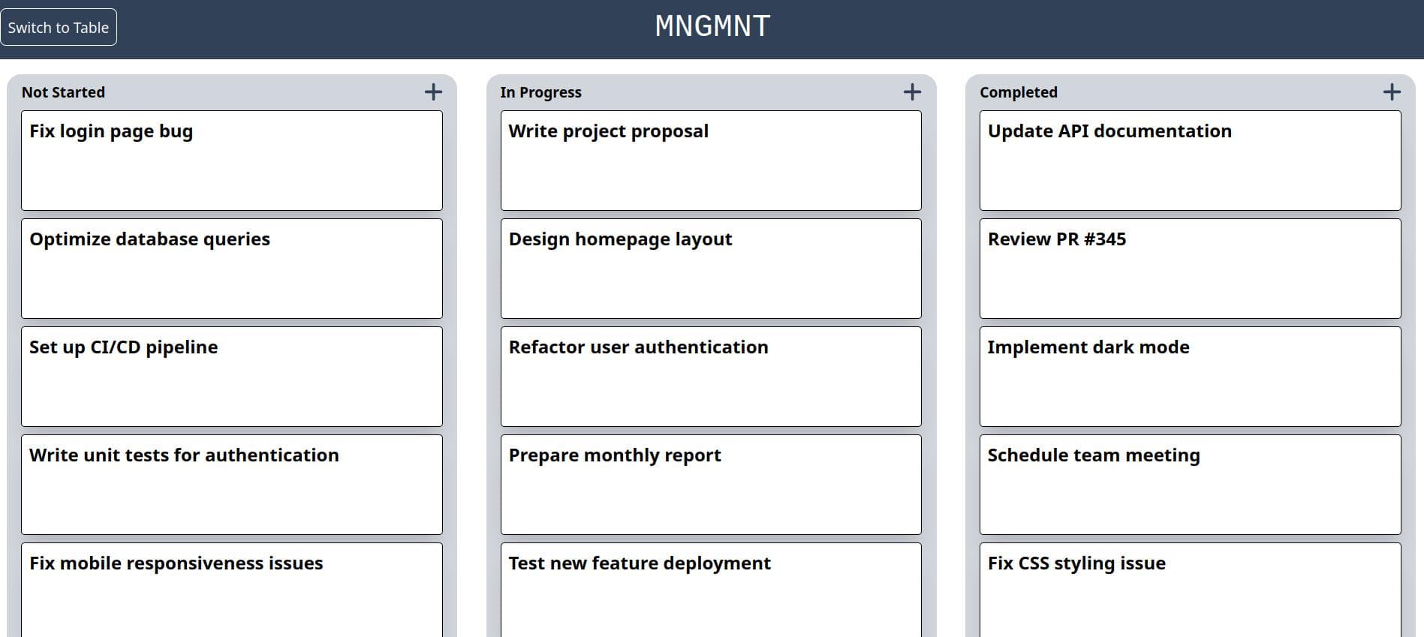Open the Prepare monthly report card

[711, 485]
